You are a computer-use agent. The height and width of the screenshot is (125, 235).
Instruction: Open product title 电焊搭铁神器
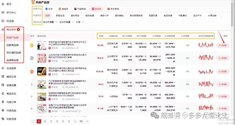(x=68, y=94)
